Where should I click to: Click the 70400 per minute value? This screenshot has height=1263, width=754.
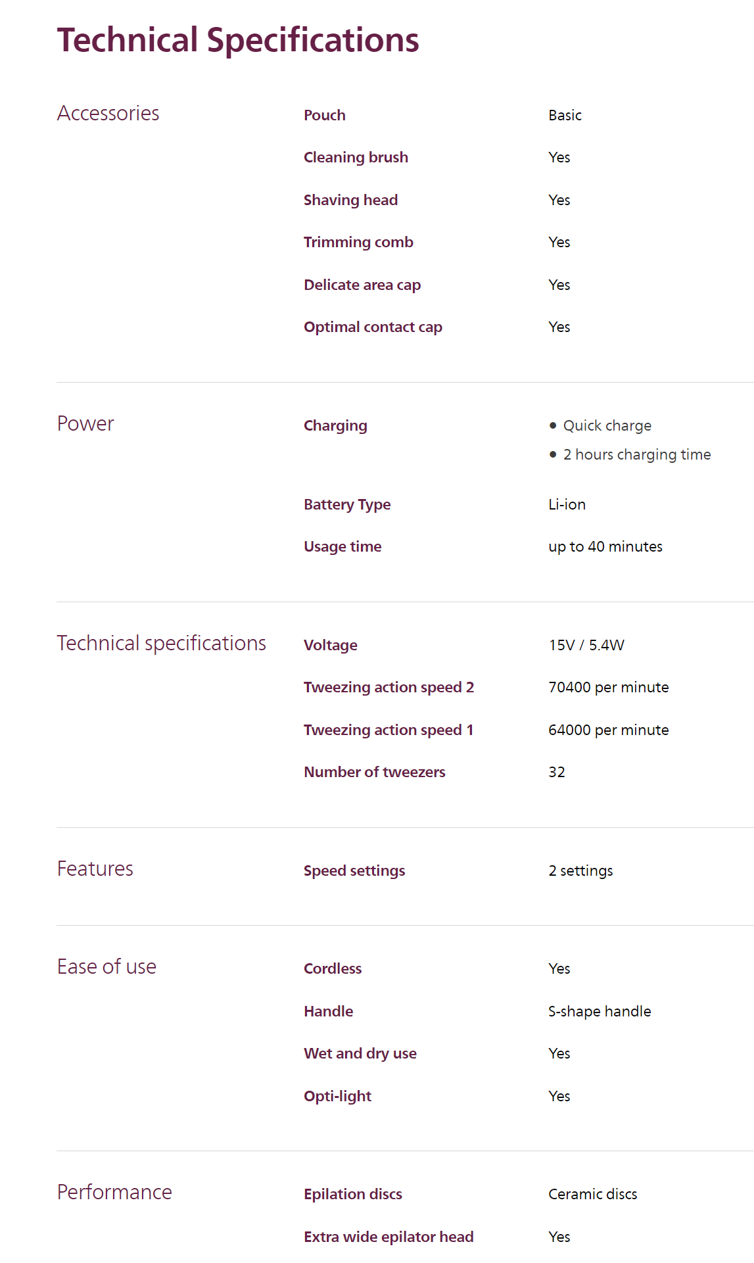[609, 687]
